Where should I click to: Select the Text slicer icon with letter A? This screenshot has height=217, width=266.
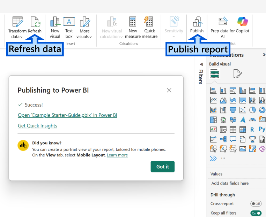(223, 149)
